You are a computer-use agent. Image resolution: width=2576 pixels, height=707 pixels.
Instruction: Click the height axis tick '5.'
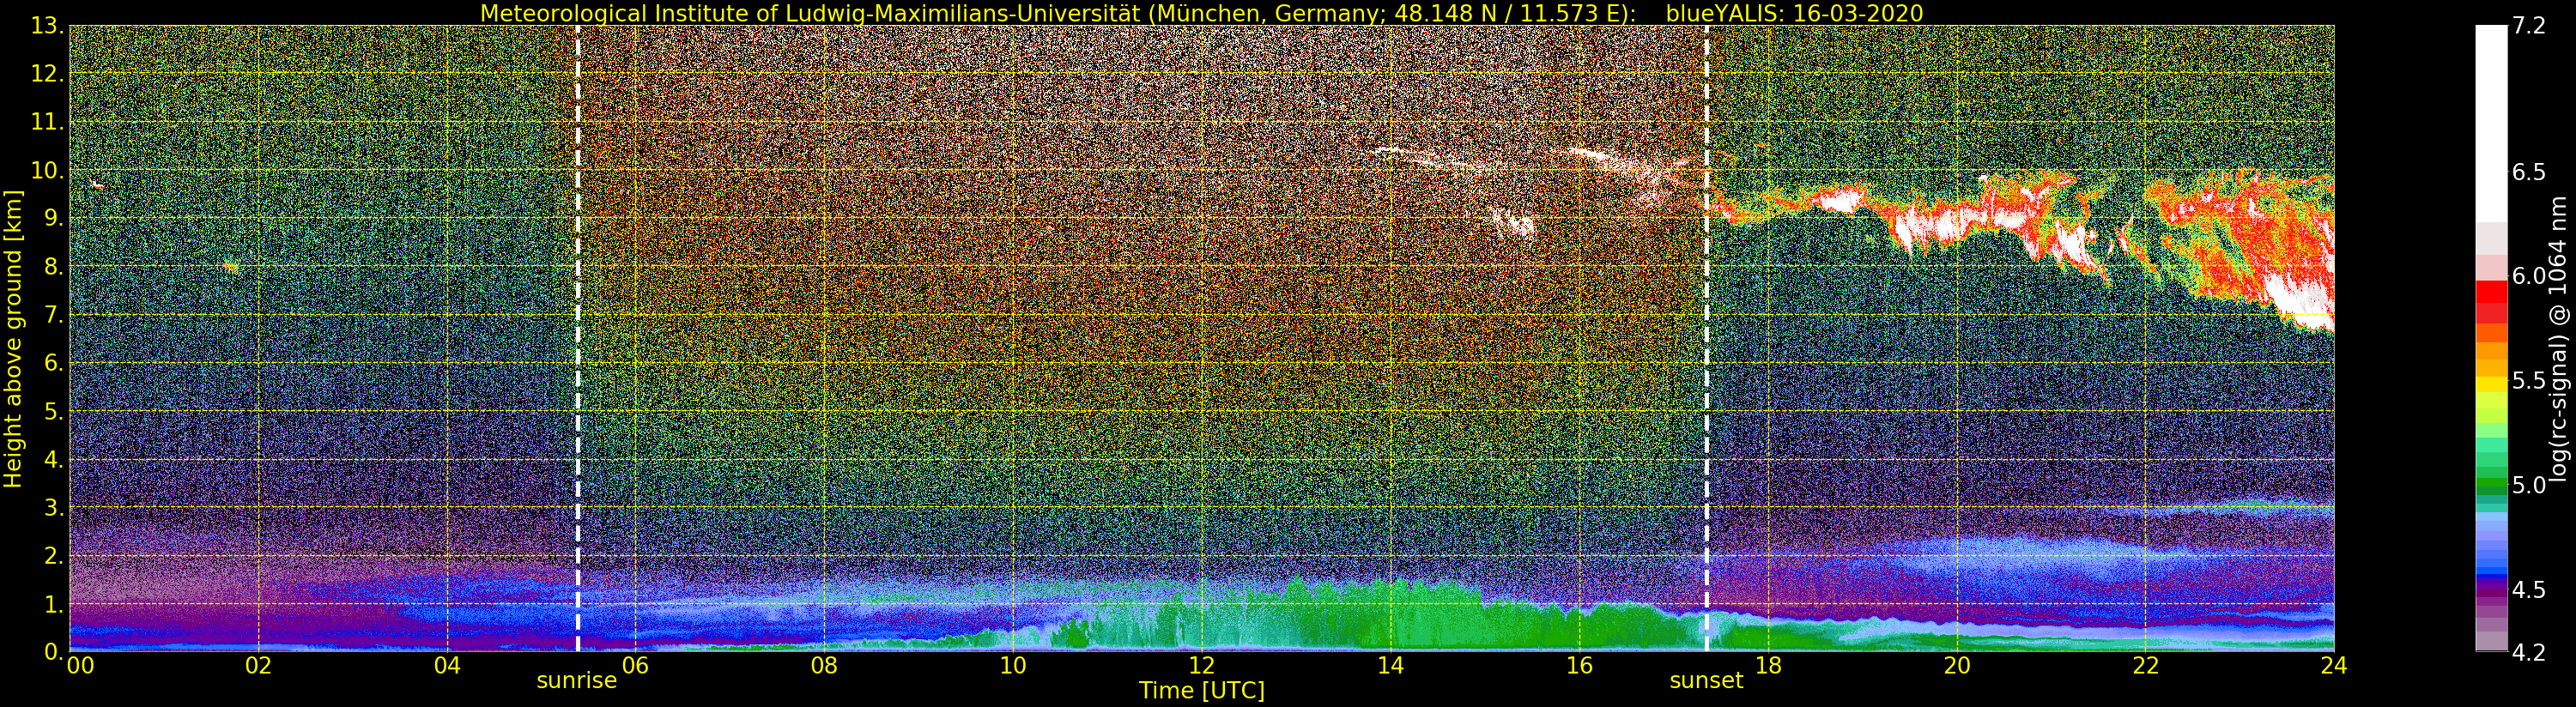54,411
